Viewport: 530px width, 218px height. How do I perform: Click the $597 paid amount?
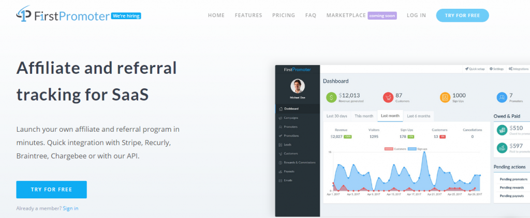[x=516, y=146]
